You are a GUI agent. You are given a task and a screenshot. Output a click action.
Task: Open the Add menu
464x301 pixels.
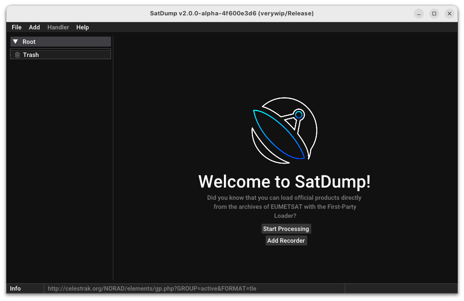tap(34, 27)
